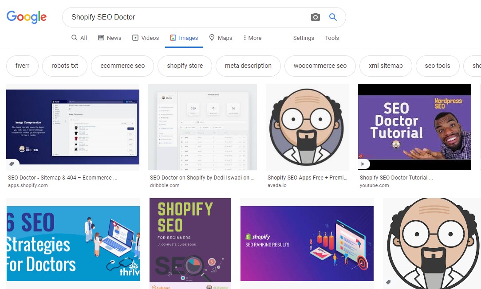Open the More search options menu
481x289 pixels.
[x=252, y=38]
